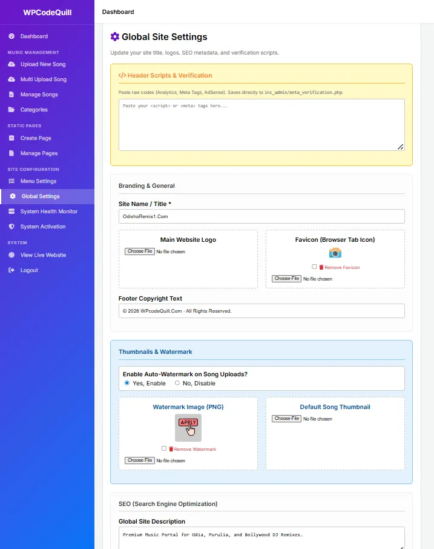Click the Menu Settings list icon

(12, 181)
